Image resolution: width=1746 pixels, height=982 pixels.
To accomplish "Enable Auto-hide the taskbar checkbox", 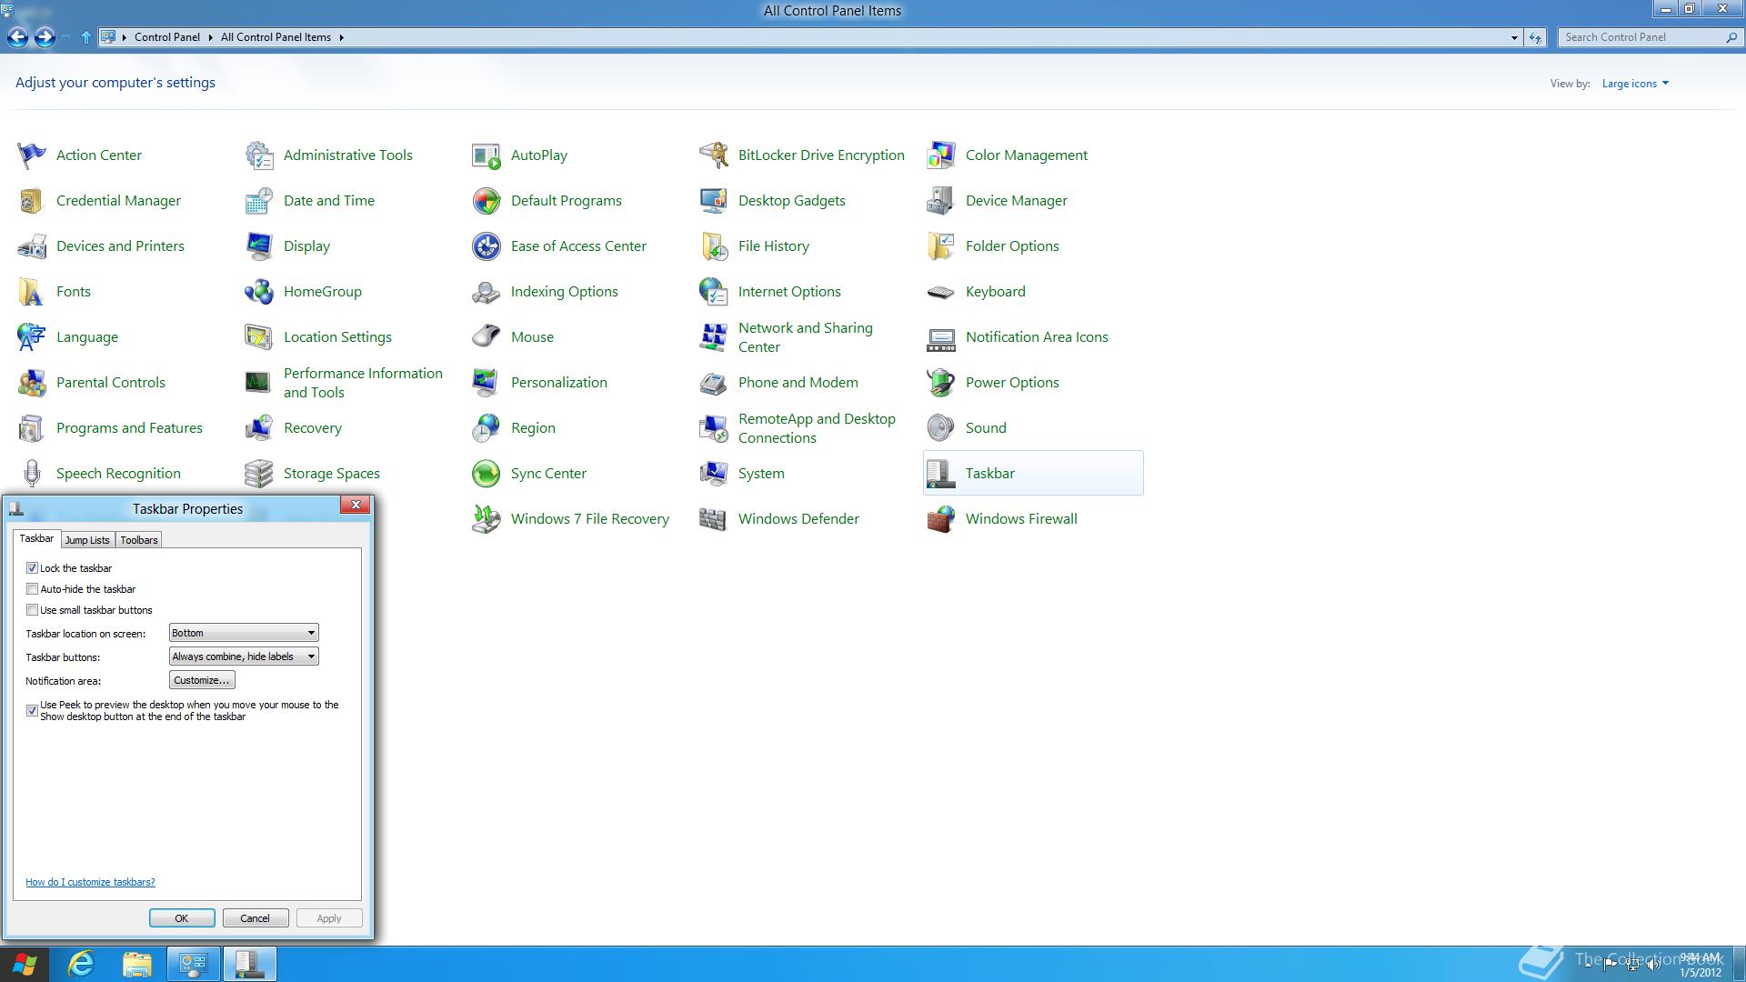I will 33,589.
